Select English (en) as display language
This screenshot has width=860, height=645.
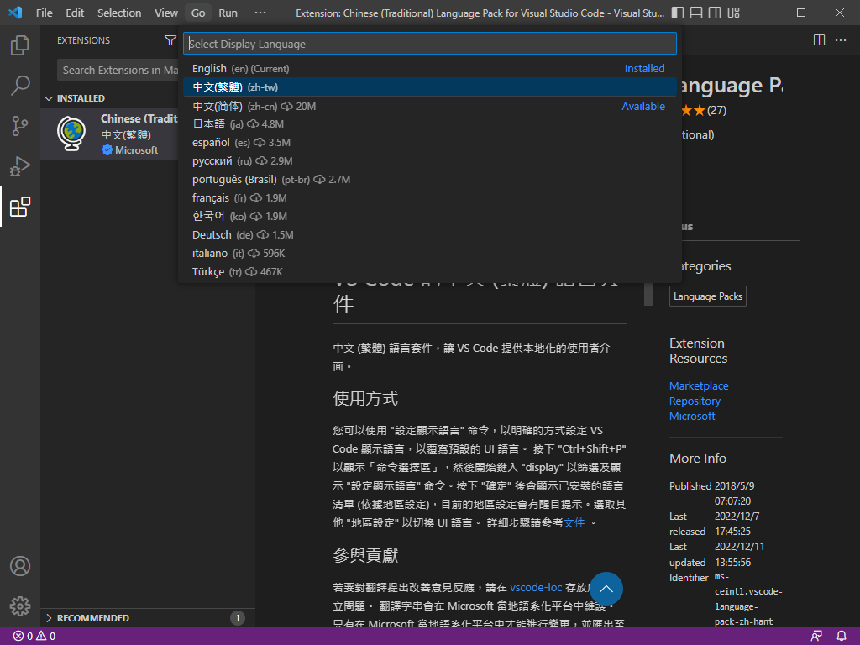430,69
